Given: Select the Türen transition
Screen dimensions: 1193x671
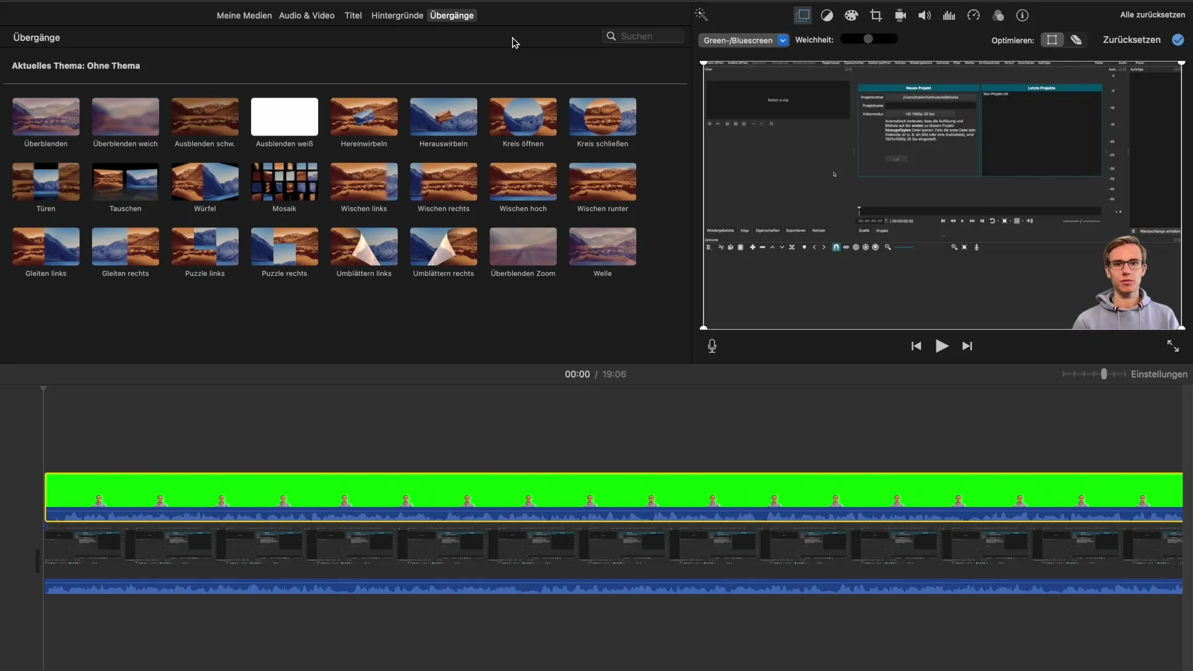Looking at the screenshot, I should click(46, 181).
